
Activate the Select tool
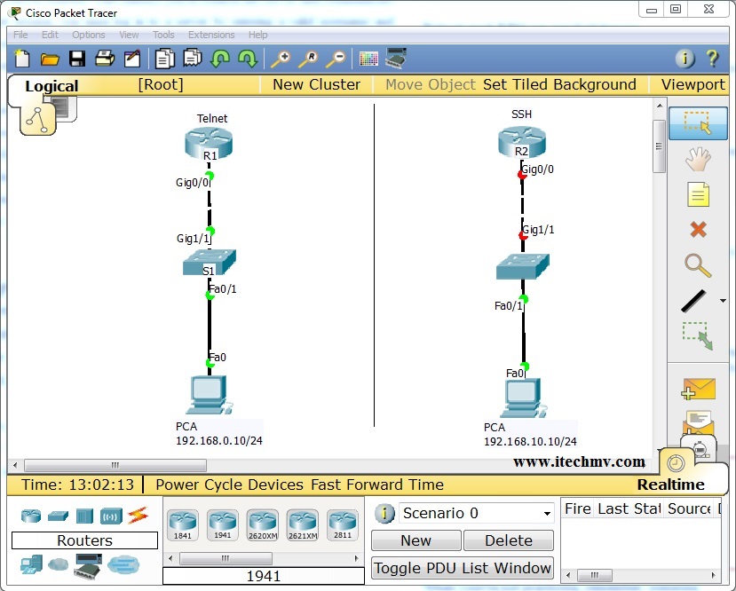pos(698,123)
